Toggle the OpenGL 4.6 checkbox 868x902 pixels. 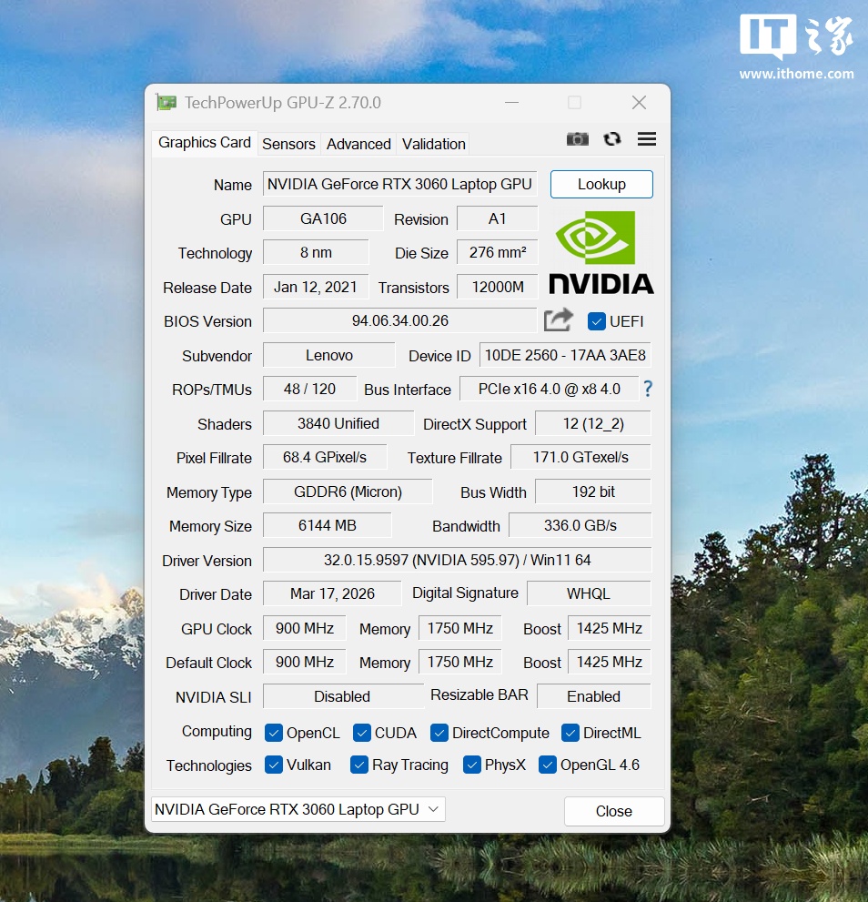(548, 765)
